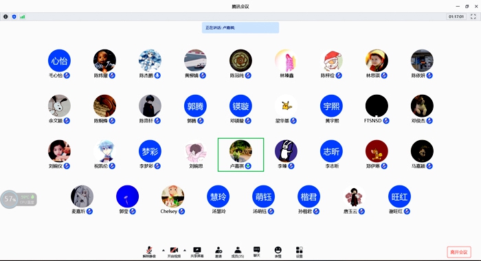Toggle fullscreen mode next to the timer
The height and width of the screenshot is (261, 481).
pos(473,16)
